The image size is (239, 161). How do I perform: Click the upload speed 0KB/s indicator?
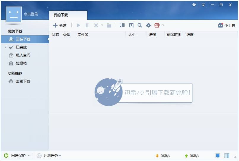[x=192, y=156]
